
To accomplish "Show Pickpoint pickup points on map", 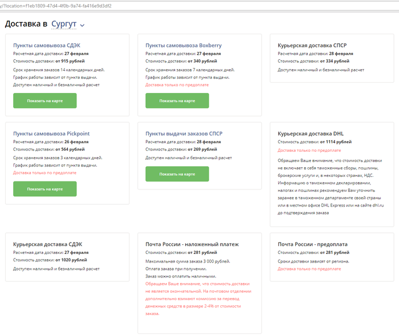I will tap(45, 189).
